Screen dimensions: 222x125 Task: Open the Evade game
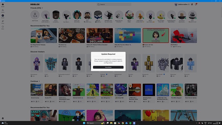(x=51, y=90)
